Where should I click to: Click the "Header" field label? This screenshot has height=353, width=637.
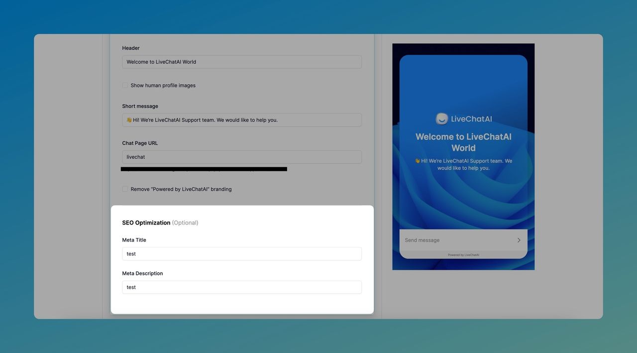click(x=131, y=48)
